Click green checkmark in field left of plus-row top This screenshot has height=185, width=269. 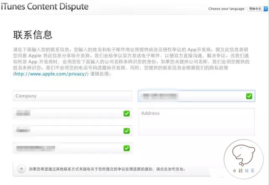(x=127, y=148)
